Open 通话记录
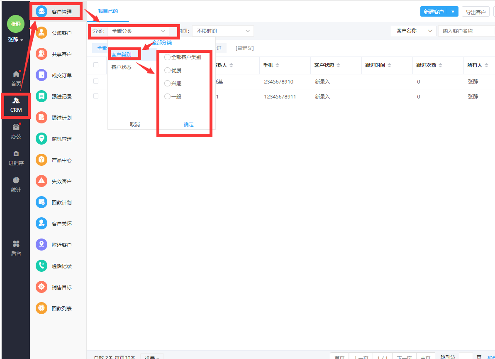This screenshot has height=359, width=495. pos(56,266)
